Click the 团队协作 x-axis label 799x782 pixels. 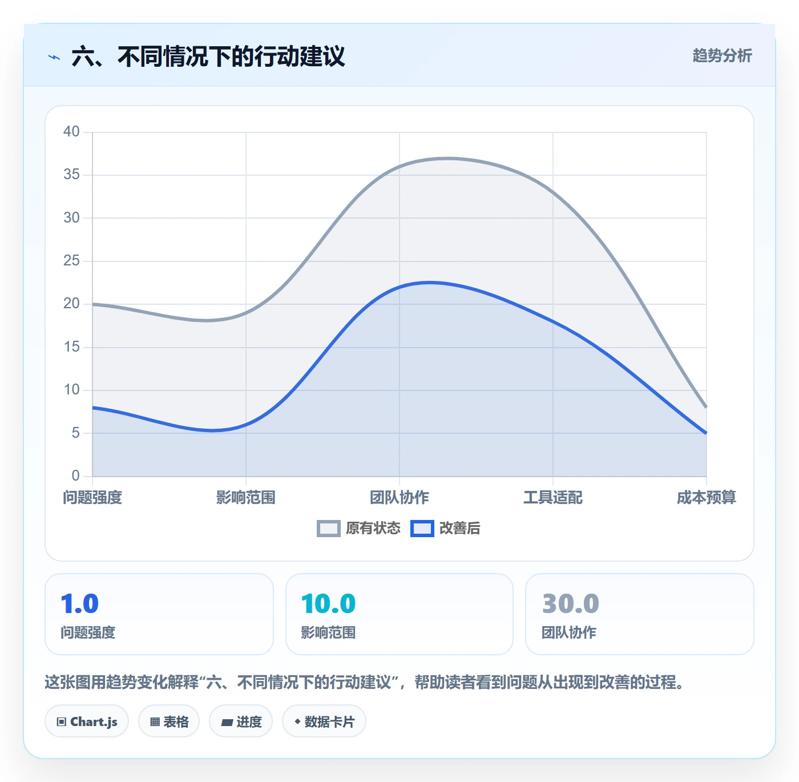399,497
